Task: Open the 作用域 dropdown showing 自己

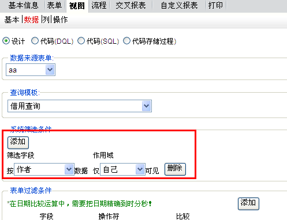Action: click(x=122, y=169)
